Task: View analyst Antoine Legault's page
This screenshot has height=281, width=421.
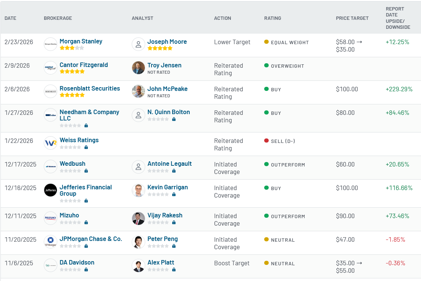Action: [170, 164]
